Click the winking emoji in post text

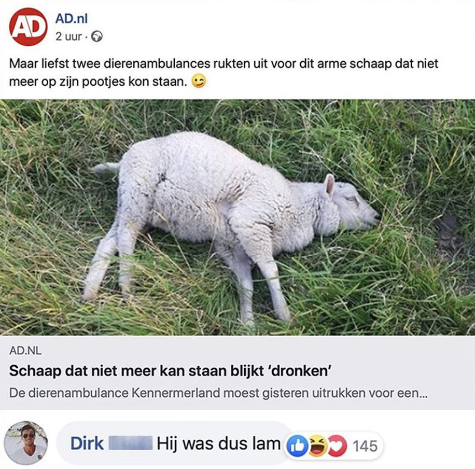pos(199,81)
